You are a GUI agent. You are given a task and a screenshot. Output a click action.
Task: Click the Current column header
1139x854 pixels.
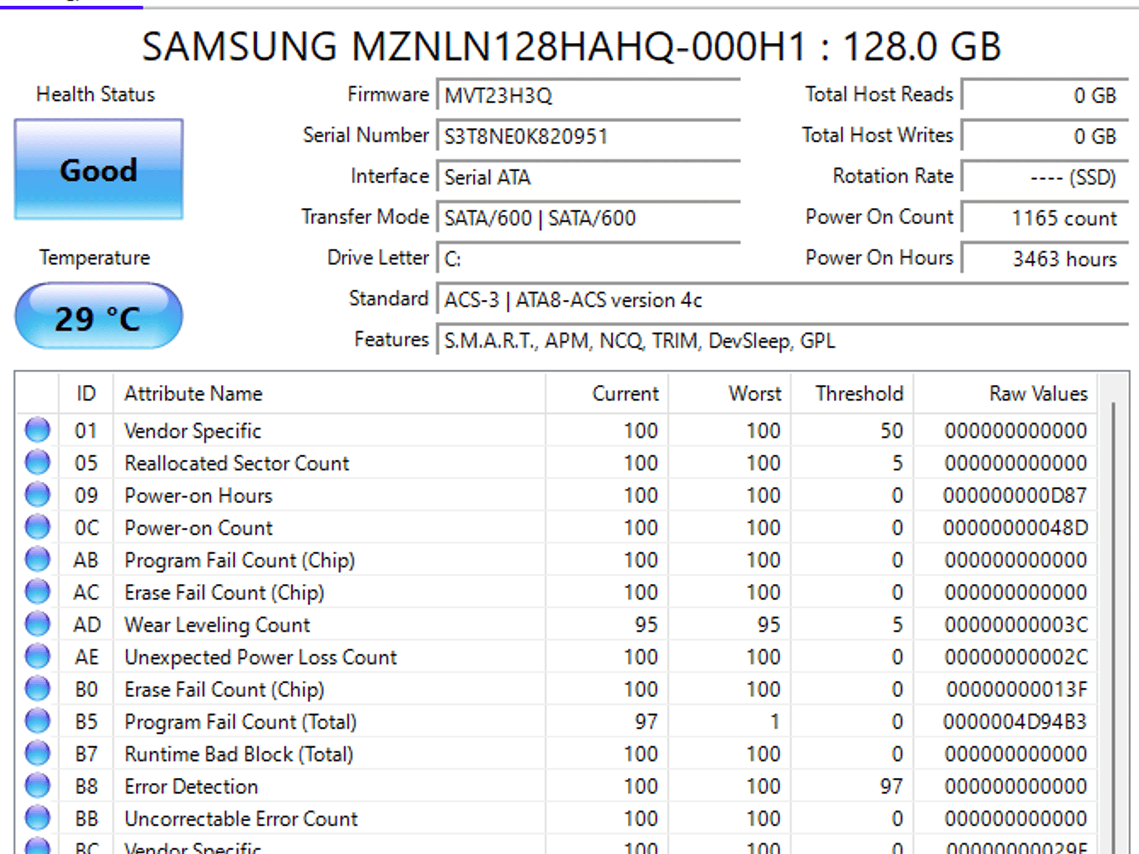[607, 393]
